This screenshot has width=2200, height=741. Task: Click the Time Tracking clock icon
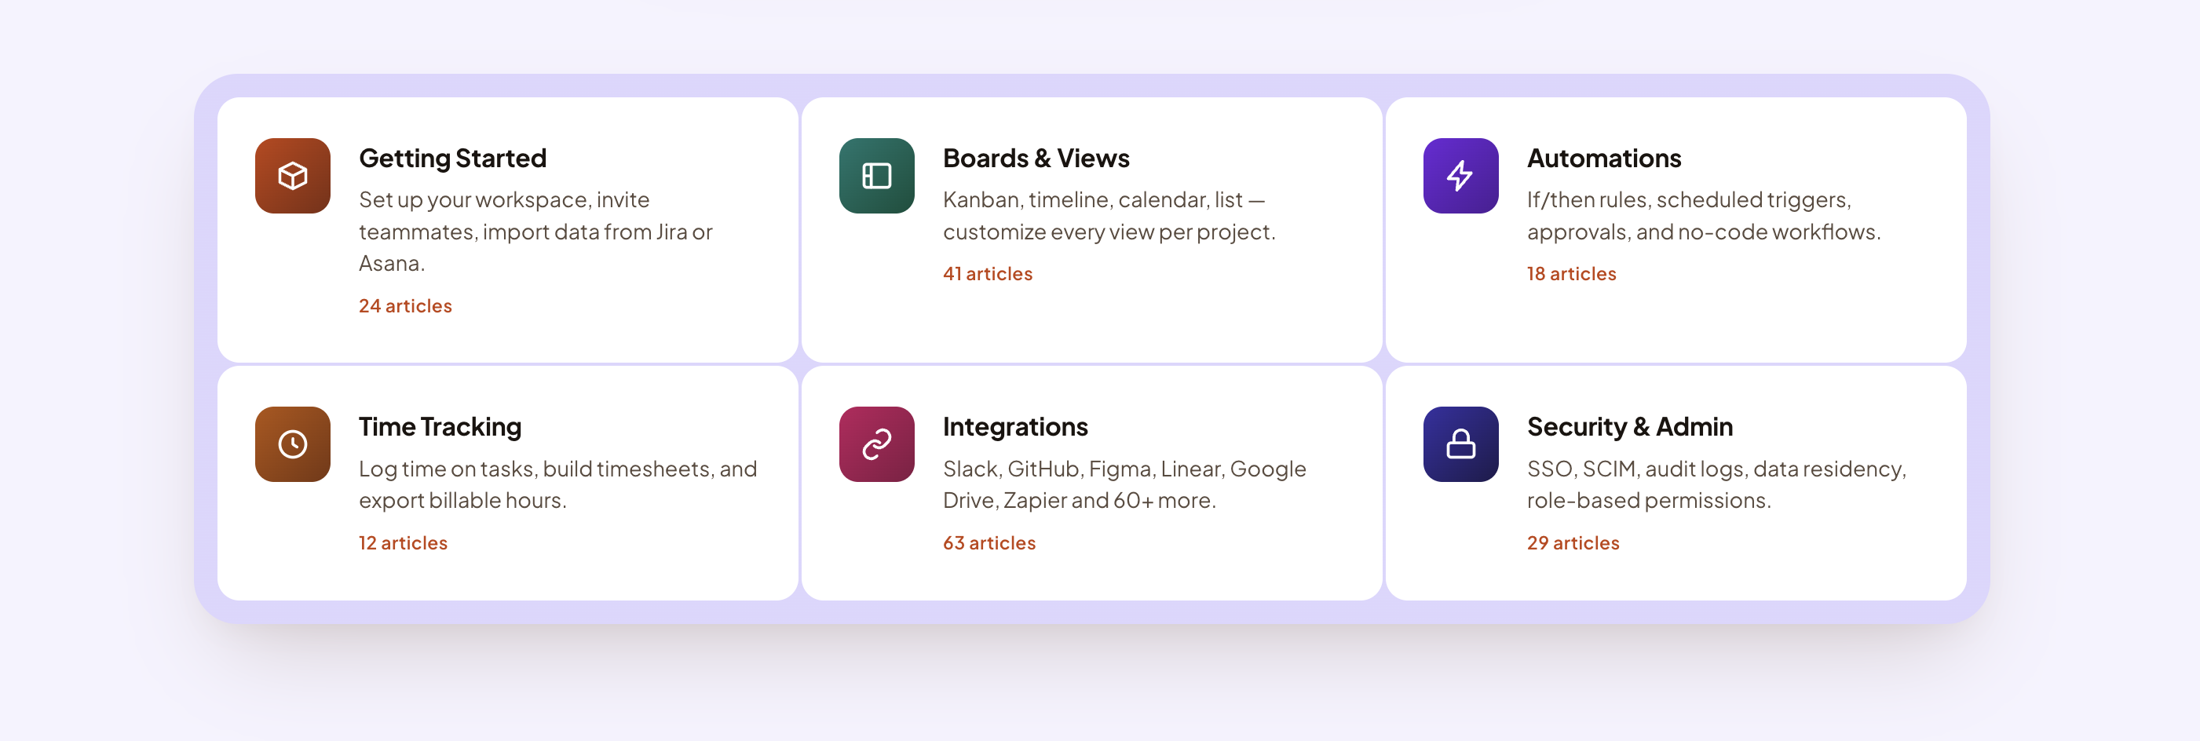pos(292,444)
